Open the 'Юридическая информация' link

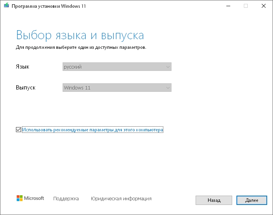point(121,199)
